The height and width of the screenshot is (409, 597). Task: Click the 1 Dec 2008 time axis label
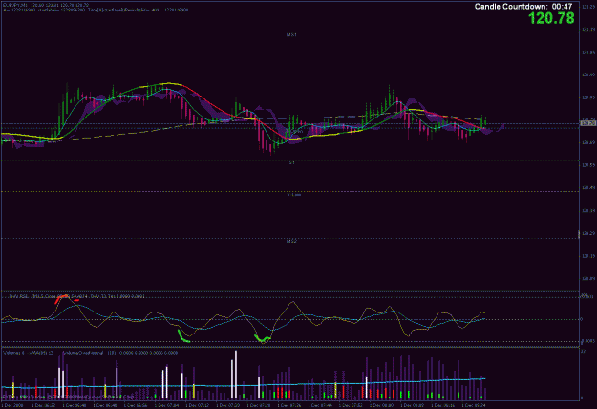click(13, 406)
